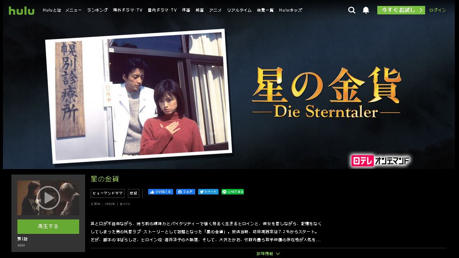Screen dimensions: 459x258
Task: Open the Huluキッズ menu item
Action: 290,10
